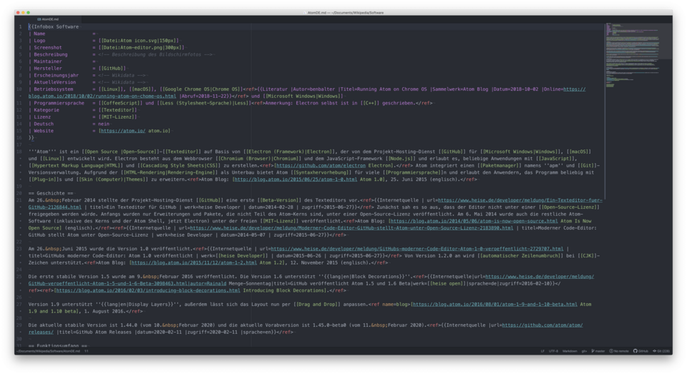Click the '| Screenshot' infobox field
The height and width of the screenshot is (374, 687).
tap(45, 48)
